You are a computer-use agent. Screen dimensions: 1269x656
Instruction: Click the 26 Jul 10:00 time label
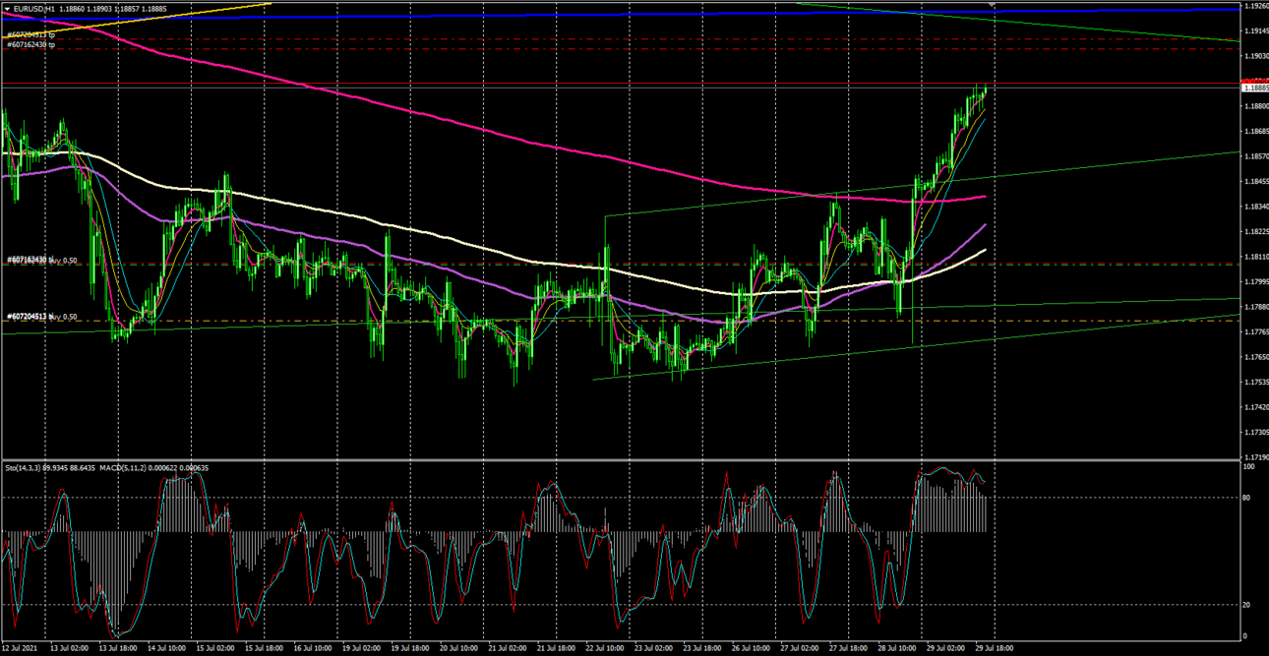point(749,648)
